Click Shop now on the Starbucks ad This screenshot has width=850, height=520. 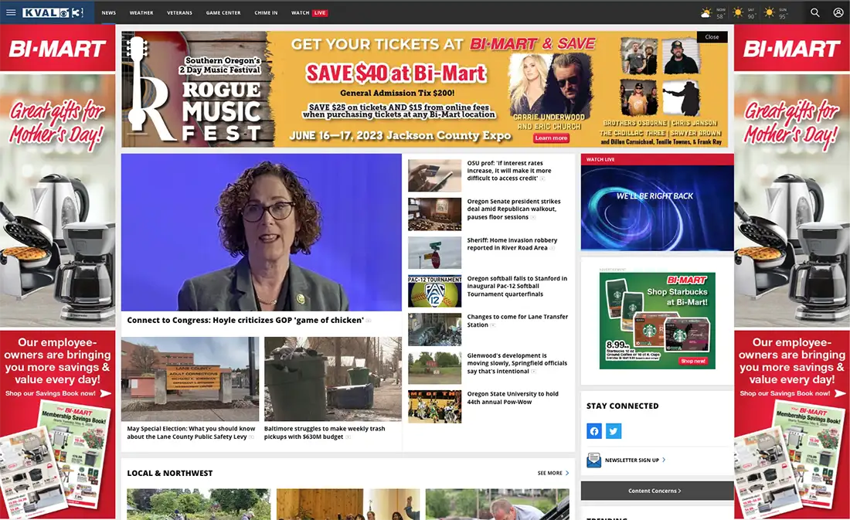coord(693,361)
